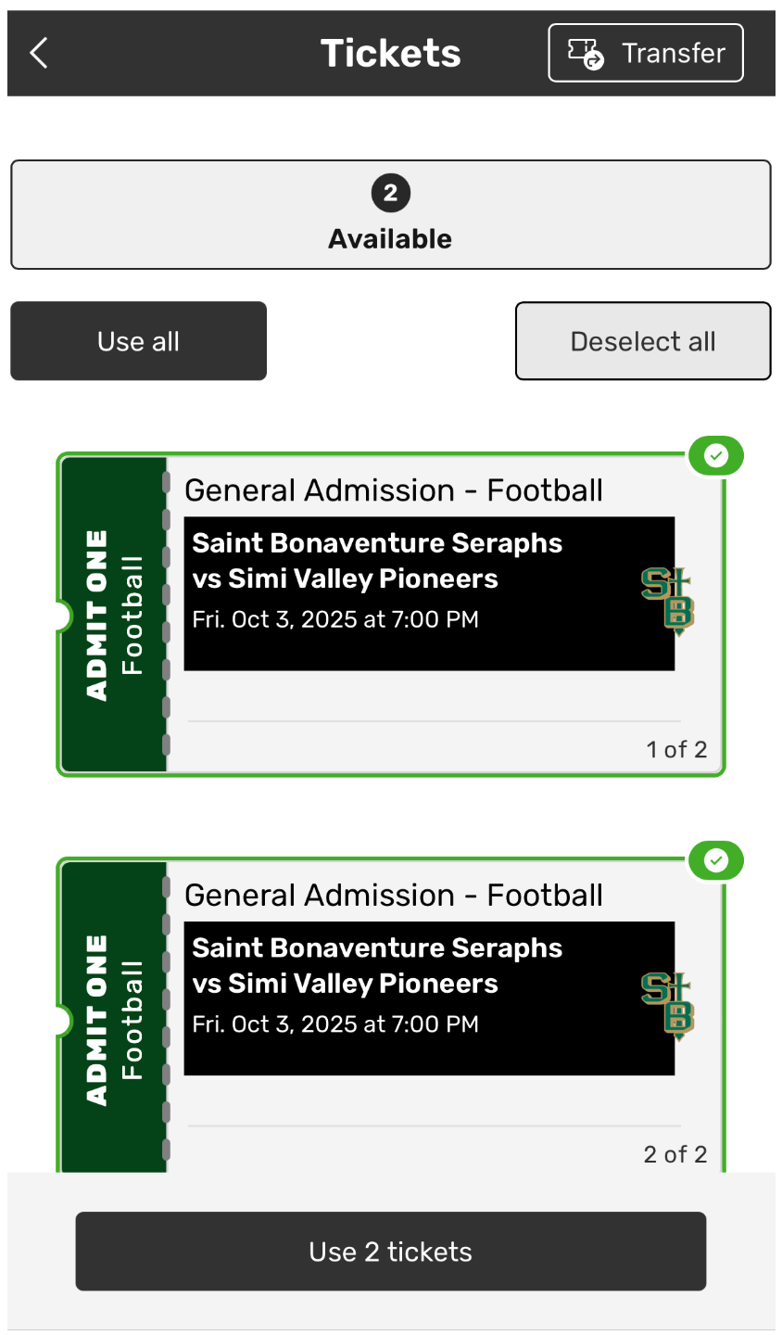
Task: Click the second ticket's ADMIT ONE stub
Action: (x=113, y=1020)
